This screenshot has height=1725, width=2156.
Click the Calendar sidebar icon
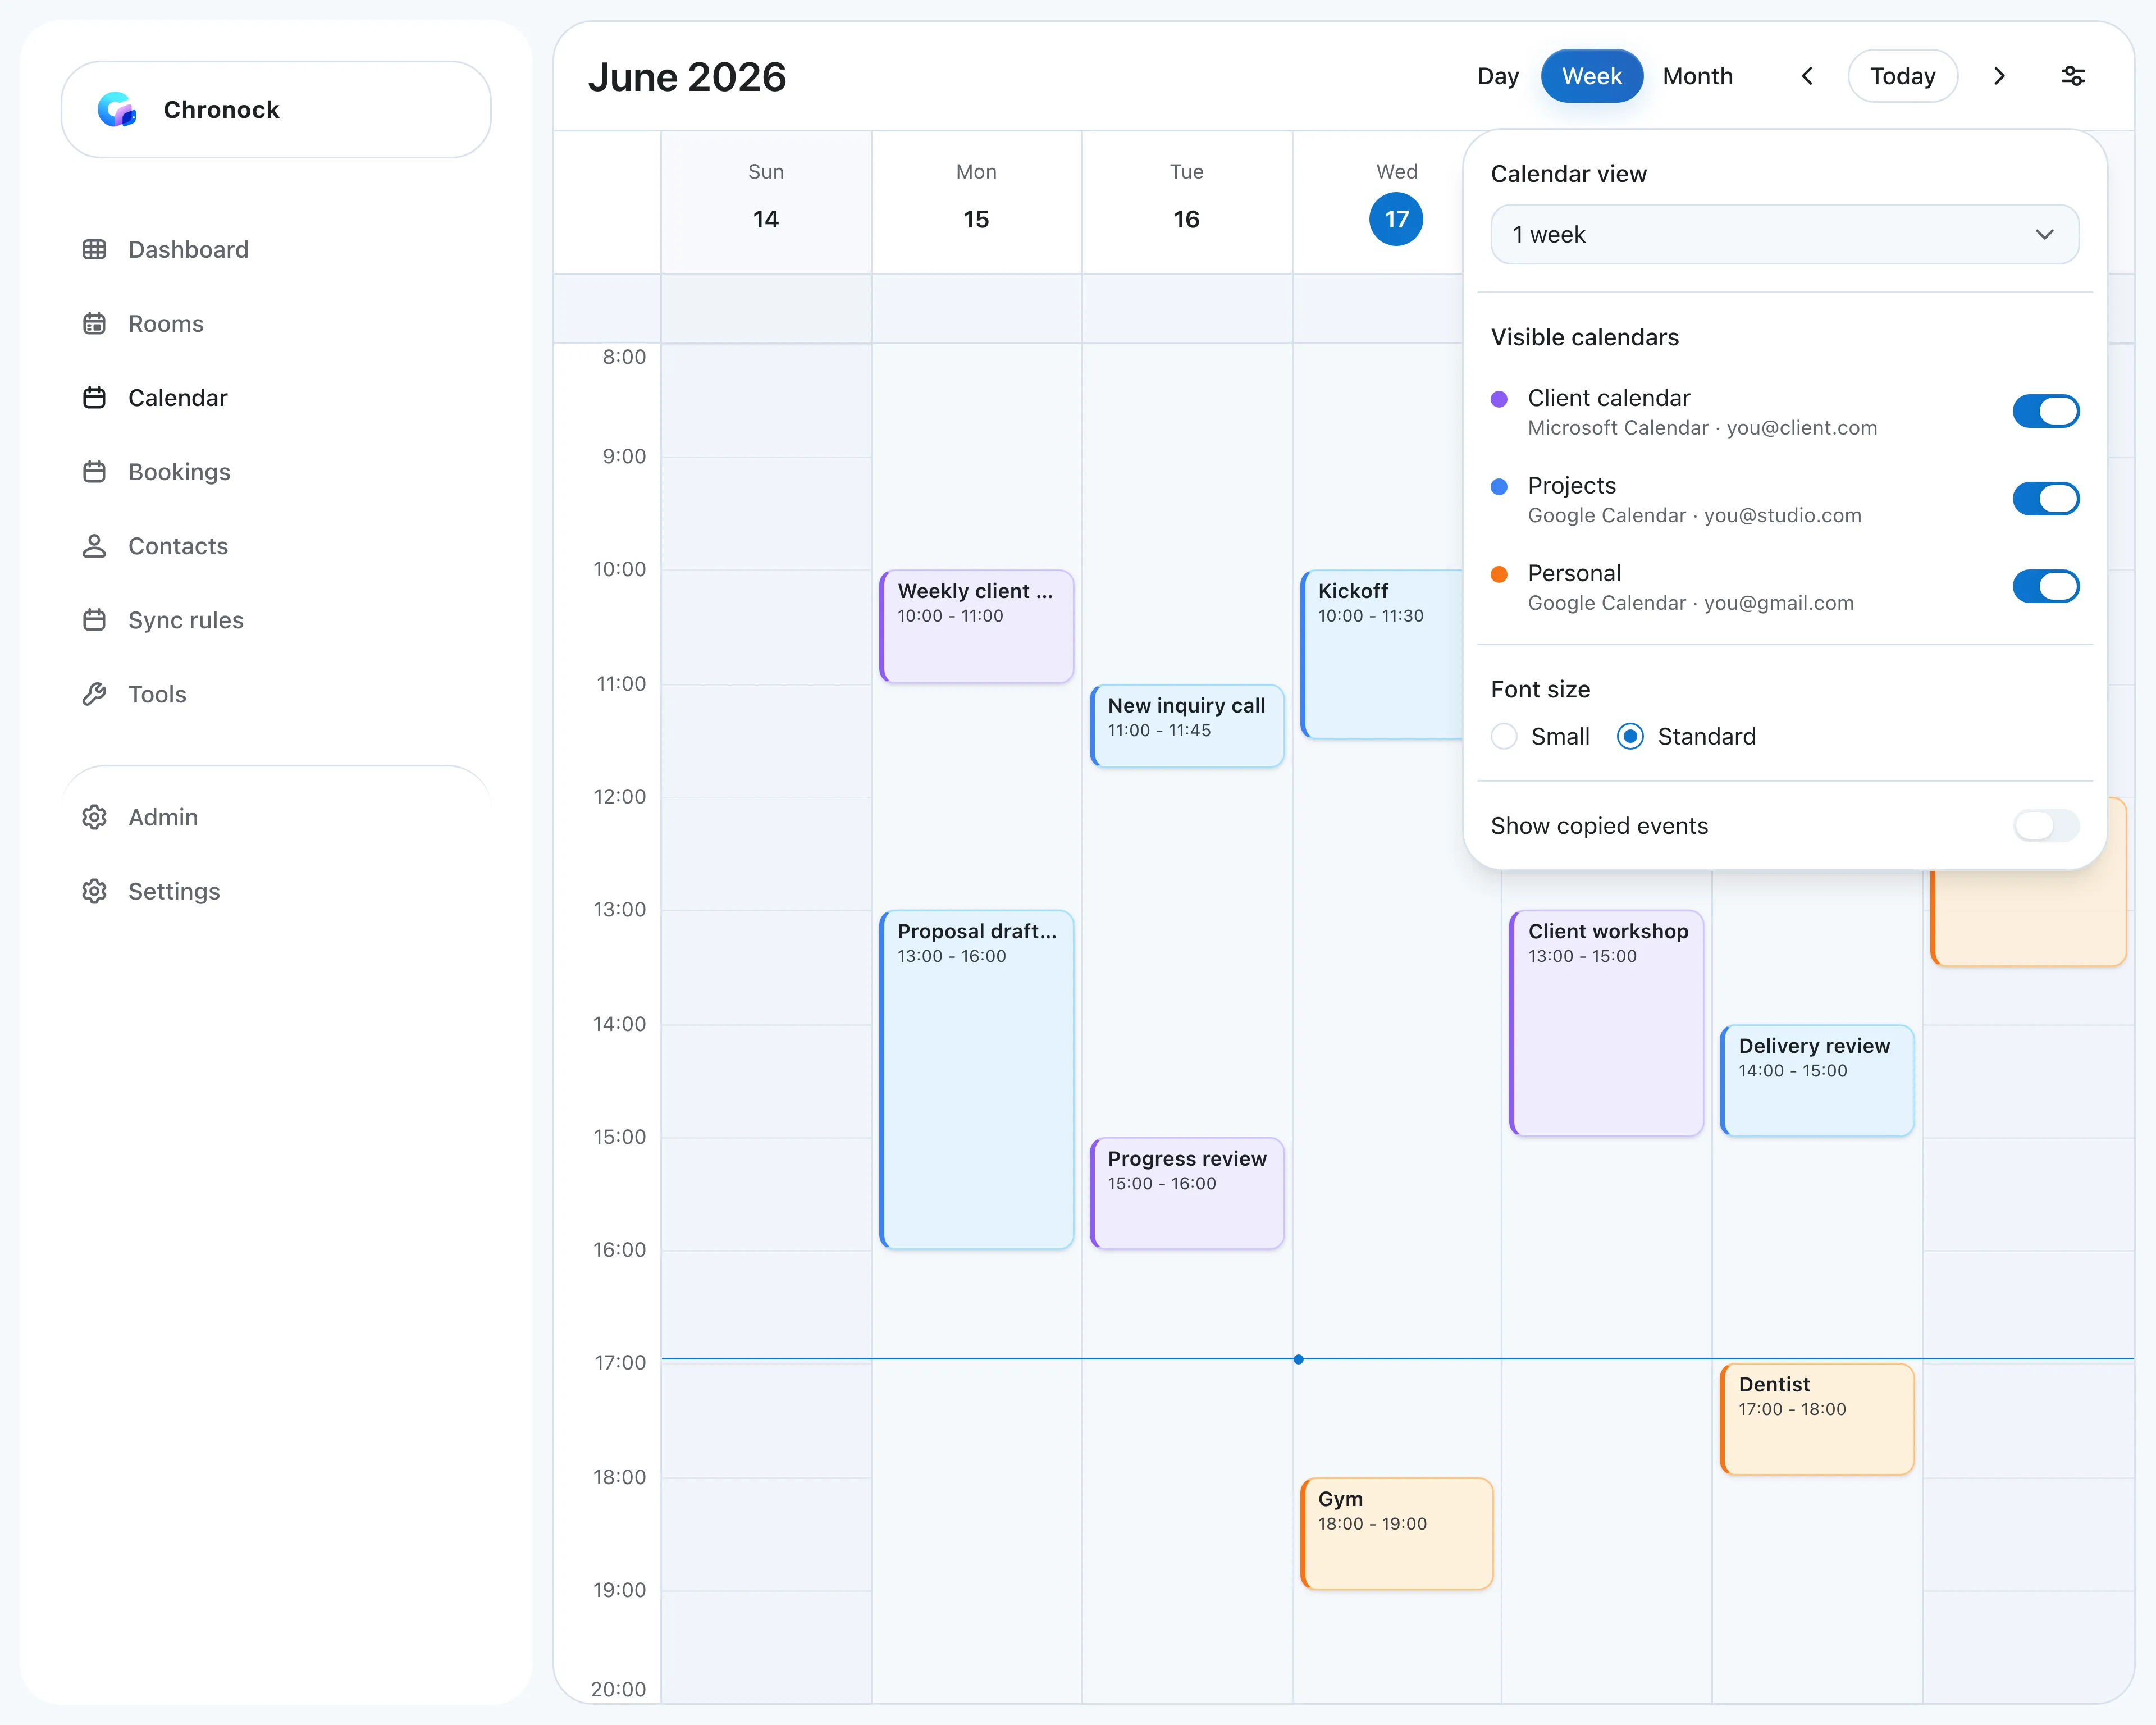(94, 397)
